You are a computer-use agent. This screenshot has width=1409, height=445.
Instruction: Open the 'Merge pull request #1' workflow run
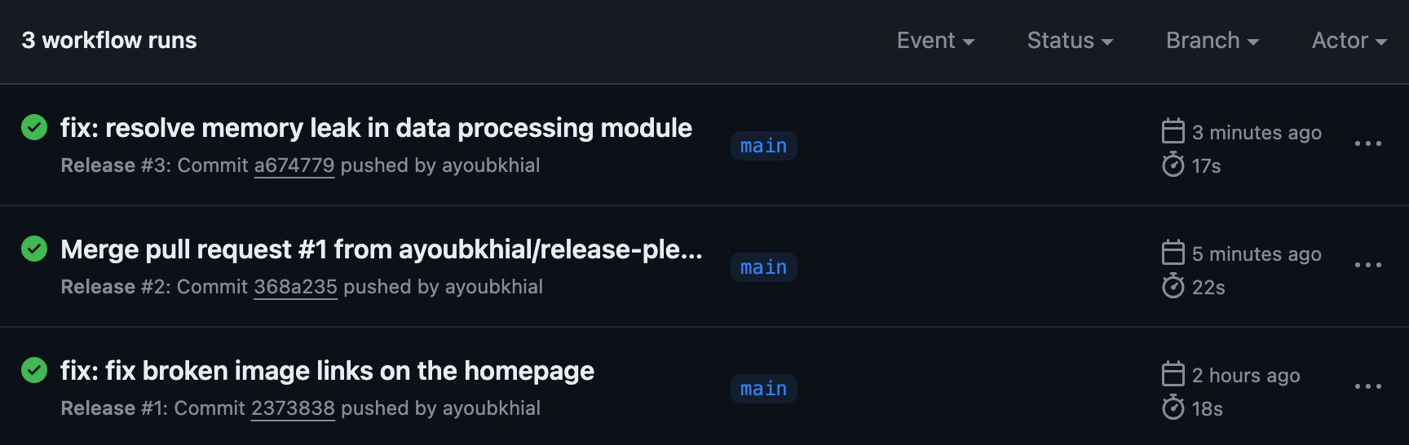[382, 249]
